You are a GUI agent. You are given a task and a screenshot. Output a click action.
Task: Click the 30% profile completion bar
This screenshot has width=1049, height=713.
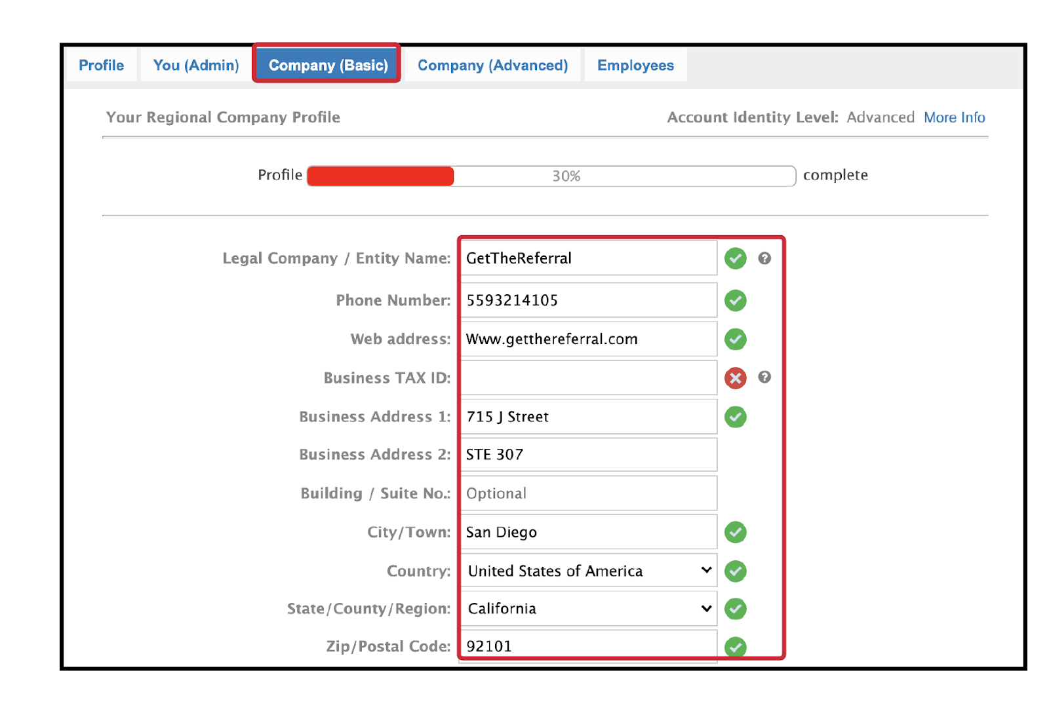551,176
